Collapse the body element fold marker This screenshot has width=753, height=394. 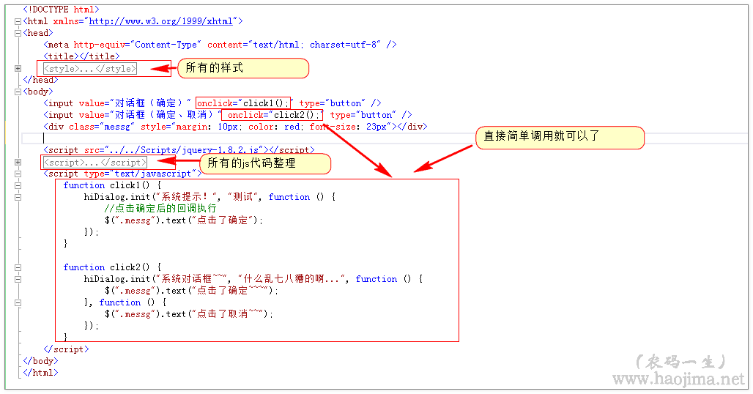(x=18, y=92)
